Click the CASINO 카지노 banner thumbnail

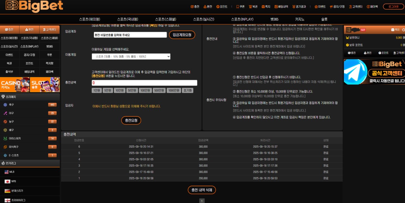click(15, 85)
